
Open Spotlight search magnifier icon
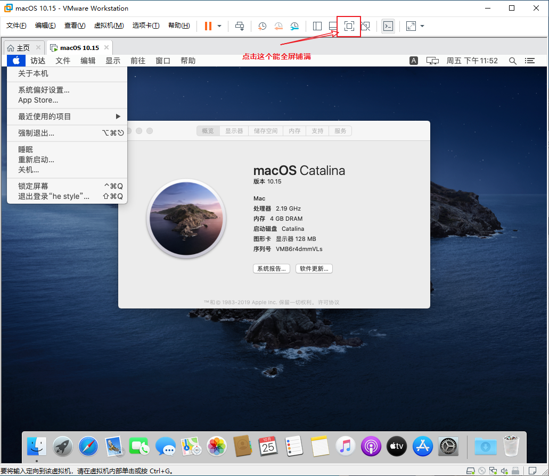(513, 61)
